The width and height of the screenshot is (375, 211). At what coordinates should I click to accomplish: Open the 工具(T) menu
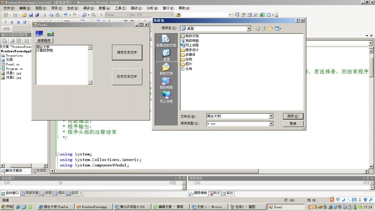[120, 8]
